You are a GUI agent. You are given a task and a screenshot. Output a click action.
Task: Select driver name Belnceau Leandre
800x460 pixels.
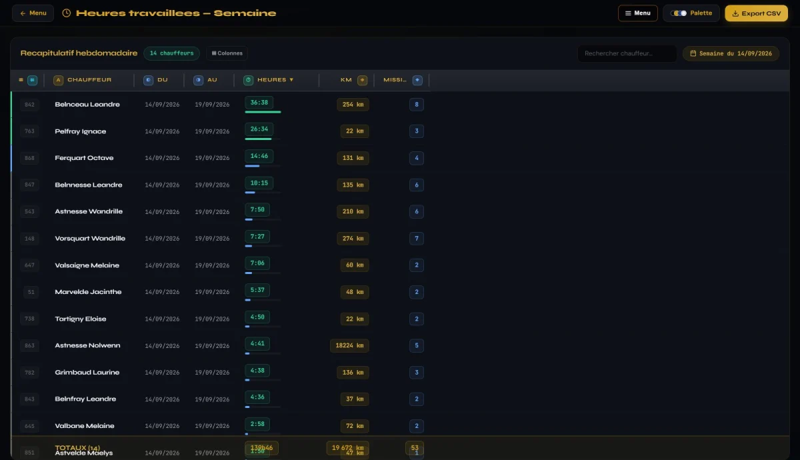click(x=87, y=105)
